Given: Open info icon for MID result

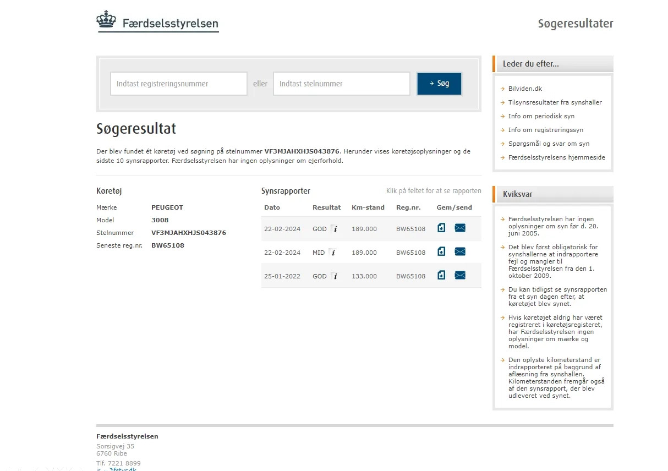Looking at the screenshot, I should pos(332,253).
